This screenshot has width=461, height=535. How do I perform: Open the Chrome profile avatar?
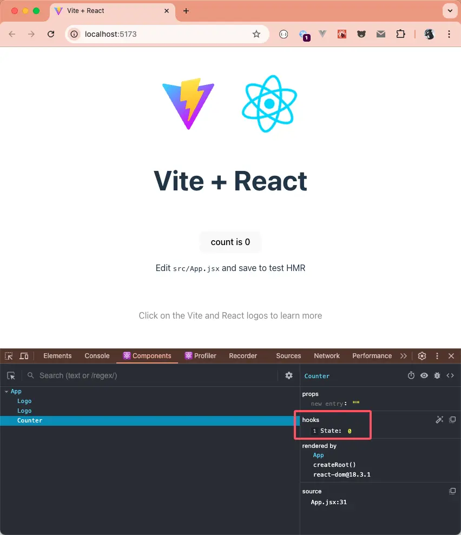429,34
